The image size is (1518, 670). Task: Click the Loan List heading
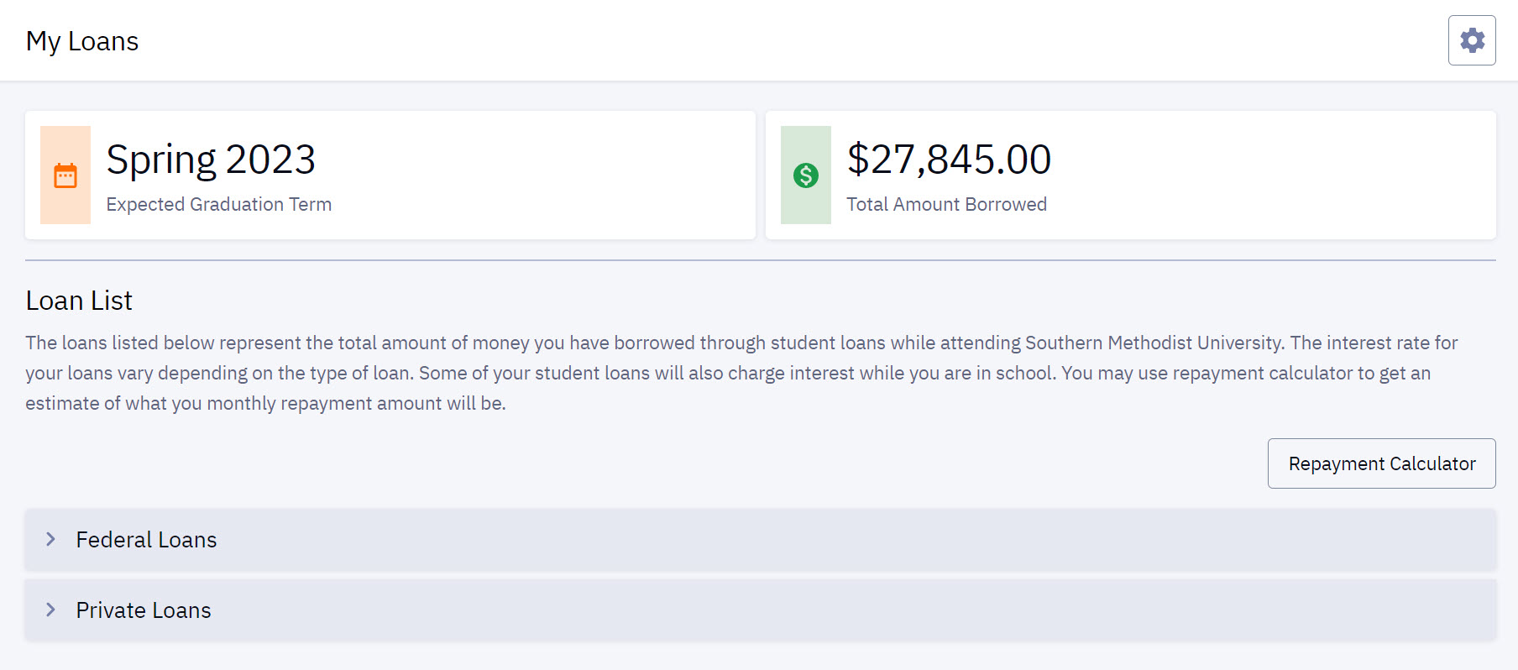(x=79, y=301)
